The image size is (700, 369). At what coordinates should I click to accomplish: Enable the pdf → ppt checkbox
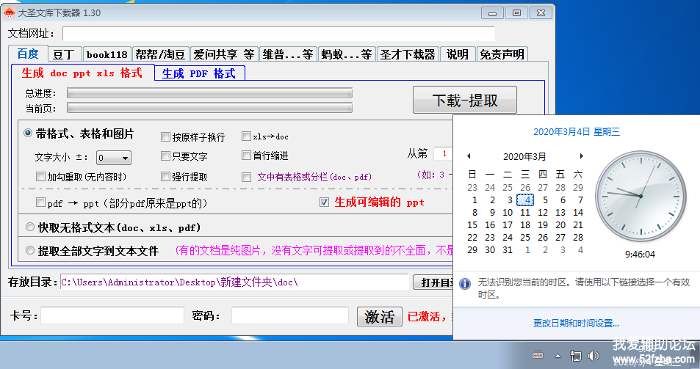point(40,202)
